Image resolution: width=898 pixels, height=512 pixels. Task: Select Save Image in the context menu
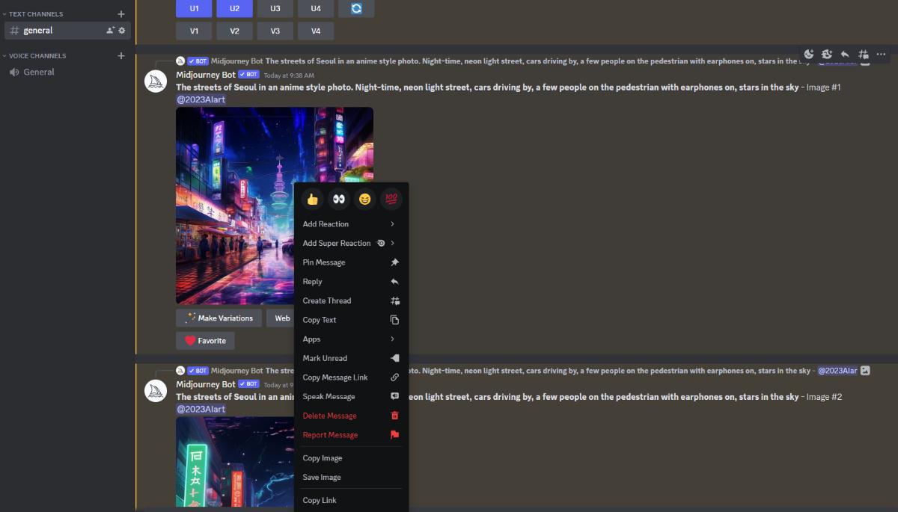[351, 477]
